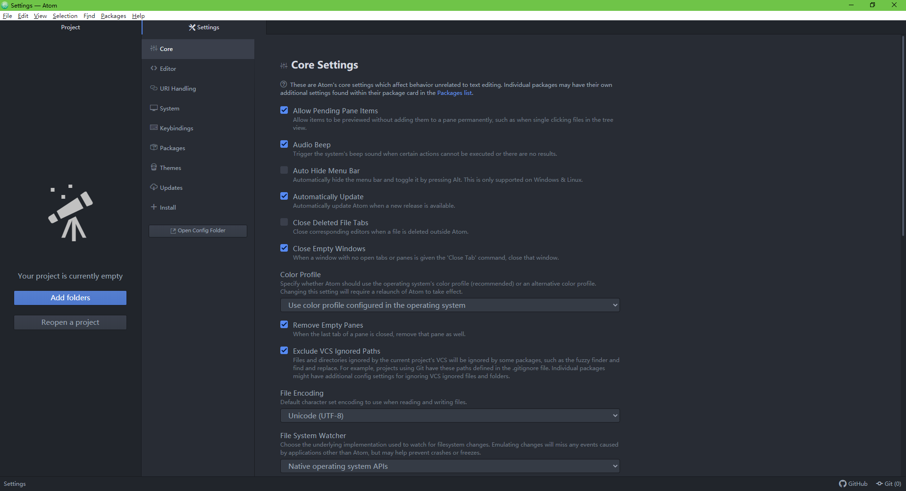Viewport: 906px width, 491px height.
Task: Click the Editor code brackets icon
Action: pyautogui.click(x=154, y=68)
